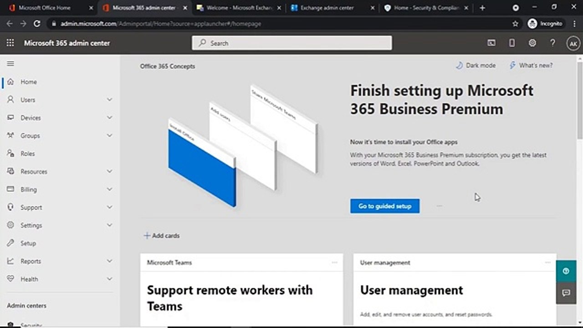Open mobile app icon in header
Viewport: 583px width, 328px height.
tap(512, 43)
